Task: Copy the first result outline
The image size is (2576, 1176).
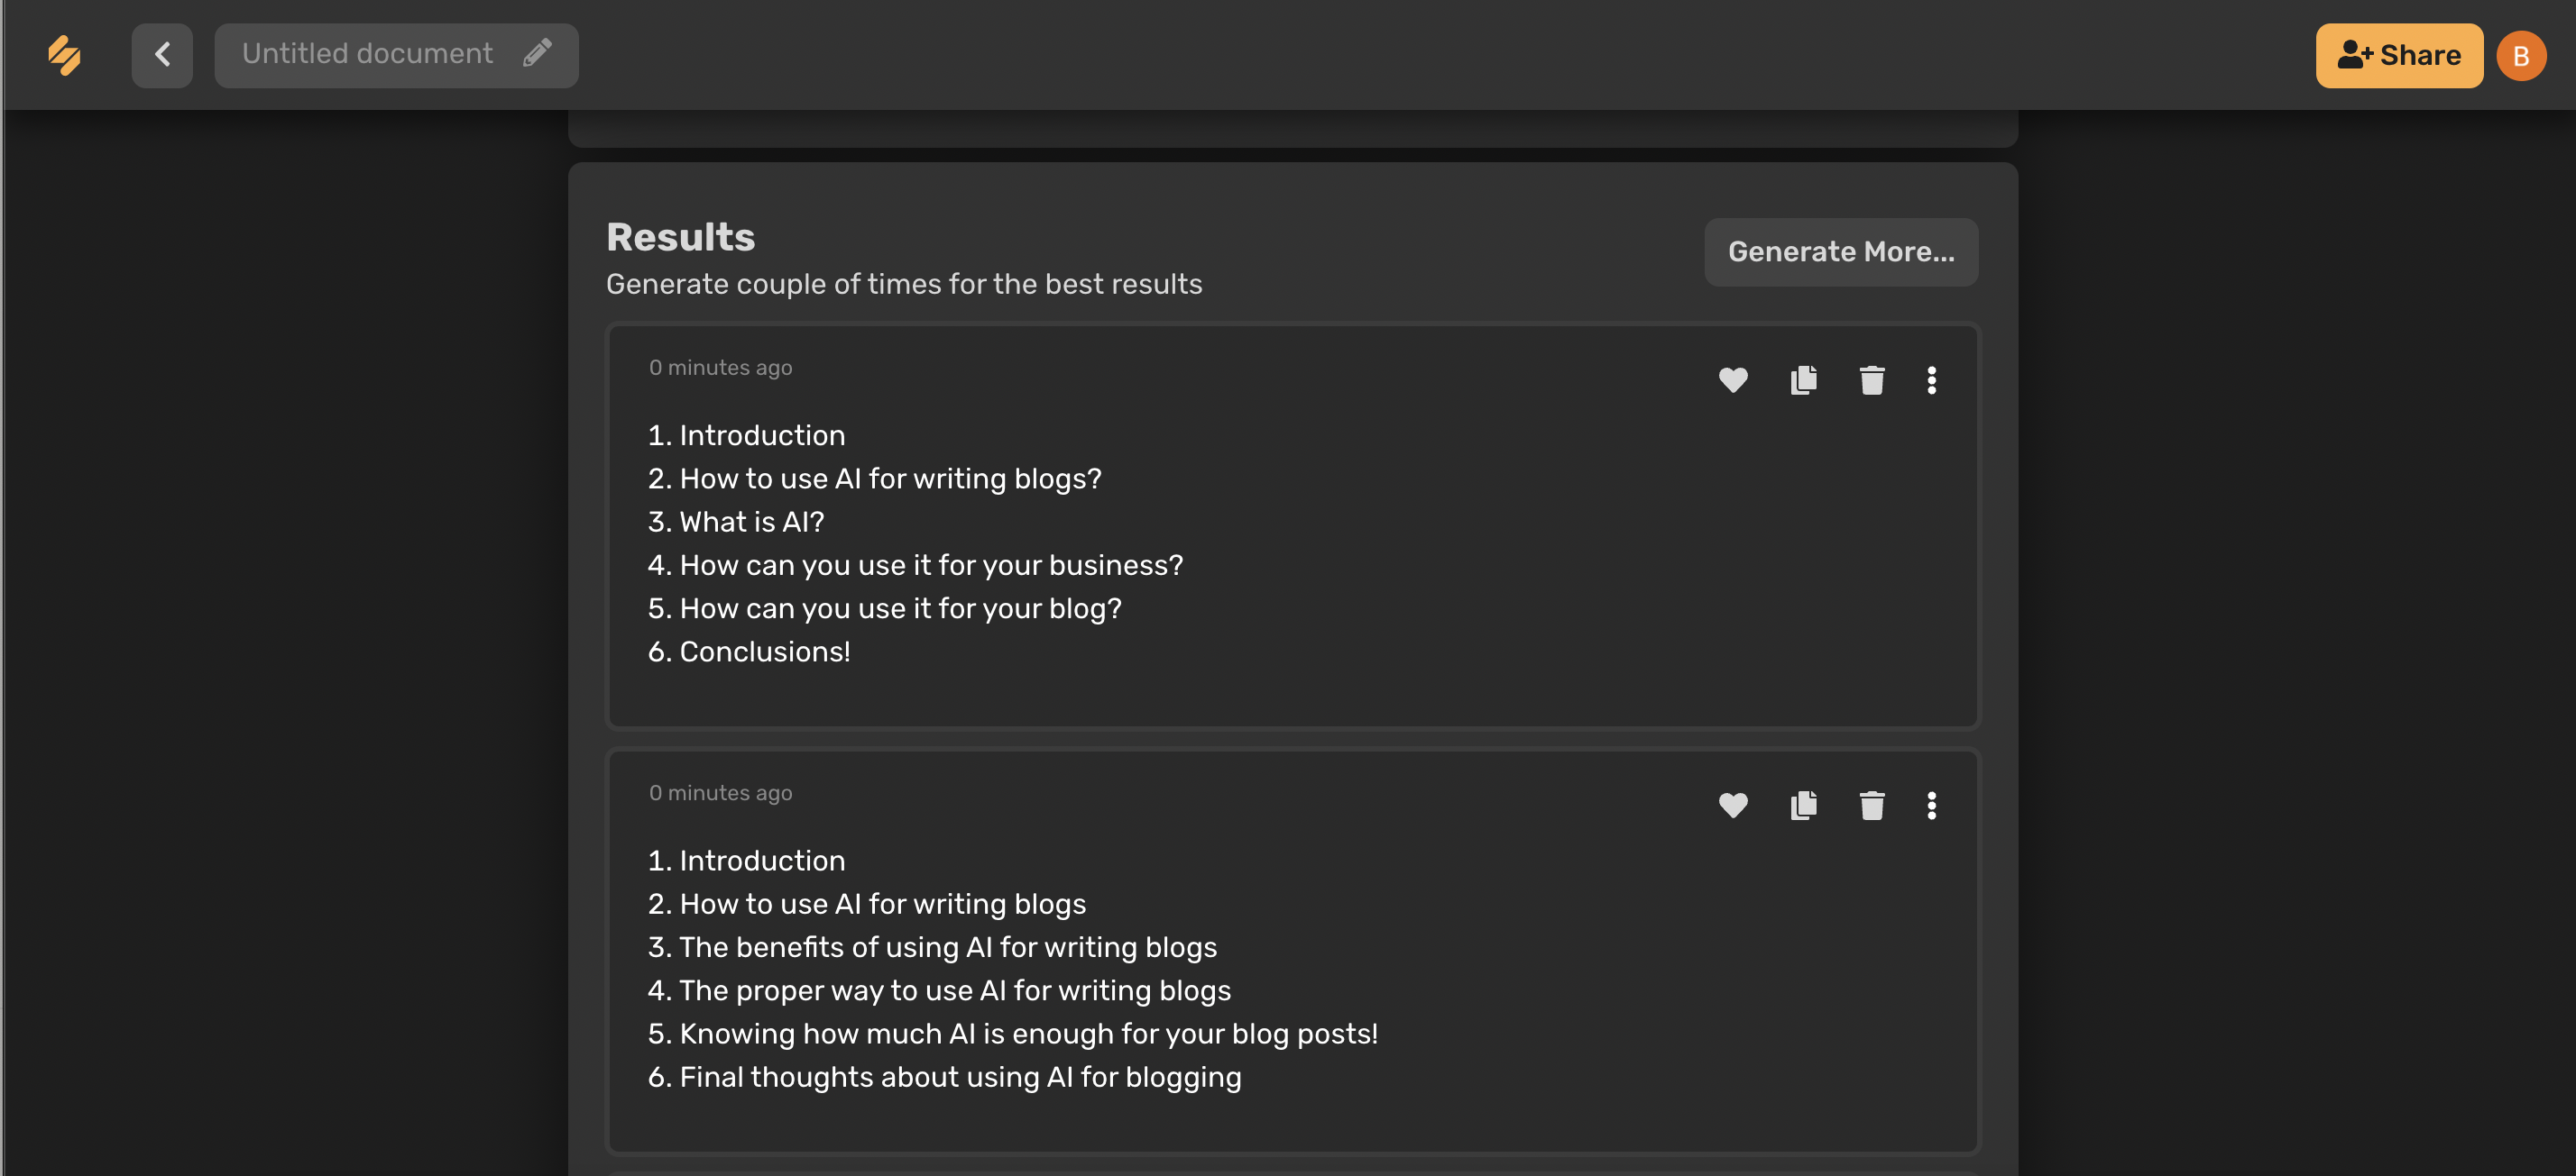Action: (x=1803, y=379)
